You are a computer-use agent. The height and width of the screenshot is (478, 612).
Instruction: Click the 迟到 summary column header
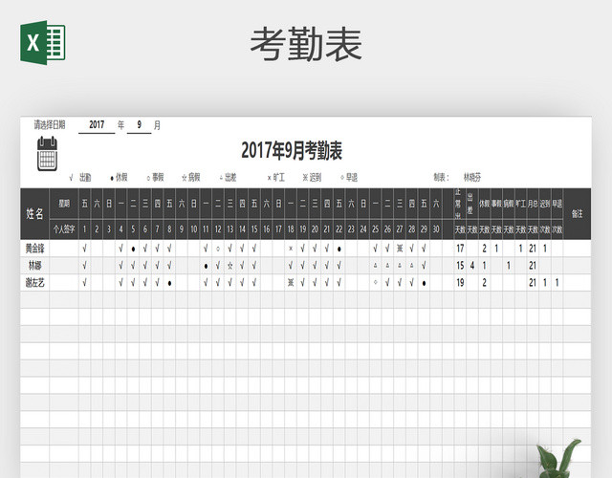click(x=545, y=204)
